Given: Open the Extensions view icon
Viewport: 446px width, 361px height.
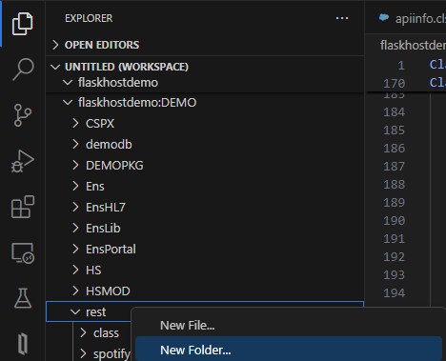Looking at the screenshot, I should pyautogui.click(x=23, y=207).
